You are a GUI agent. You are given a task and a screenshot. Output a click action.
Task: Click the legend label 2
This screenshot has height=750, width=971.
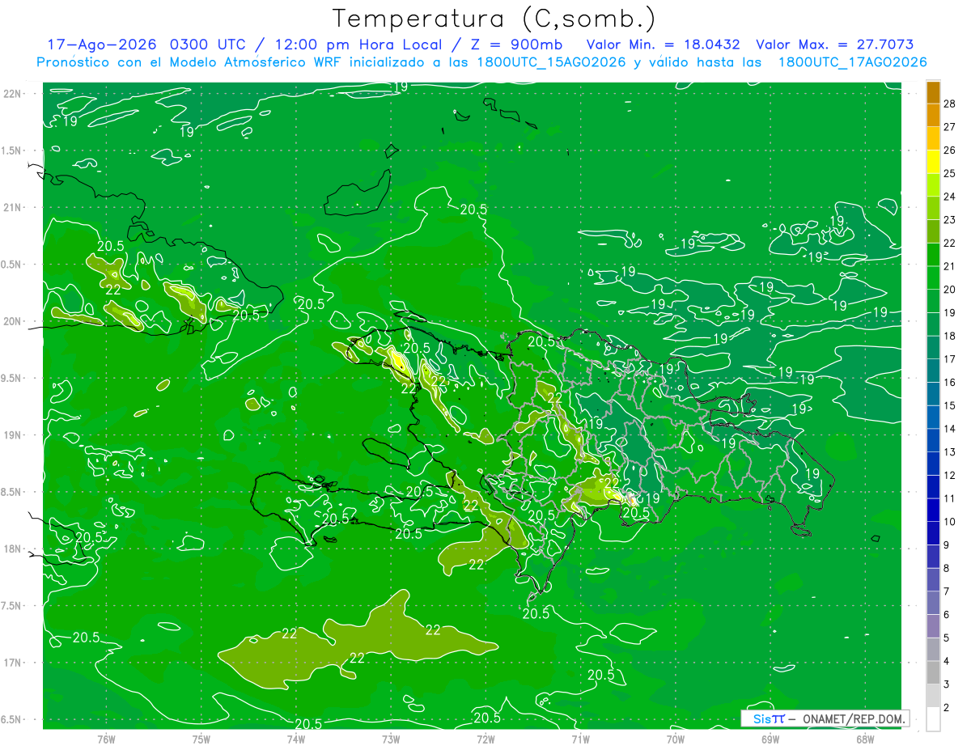[947, 708]
